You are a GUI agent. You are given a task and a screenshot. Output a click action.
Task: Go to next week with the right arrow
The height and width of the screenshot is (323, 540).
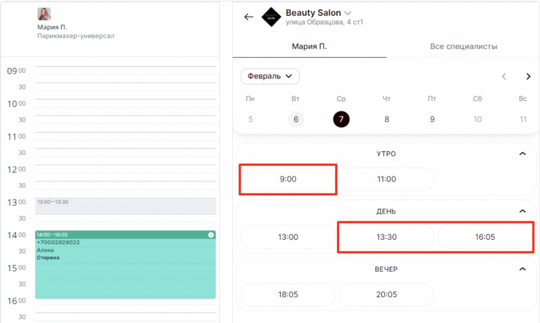click(528, 77)
